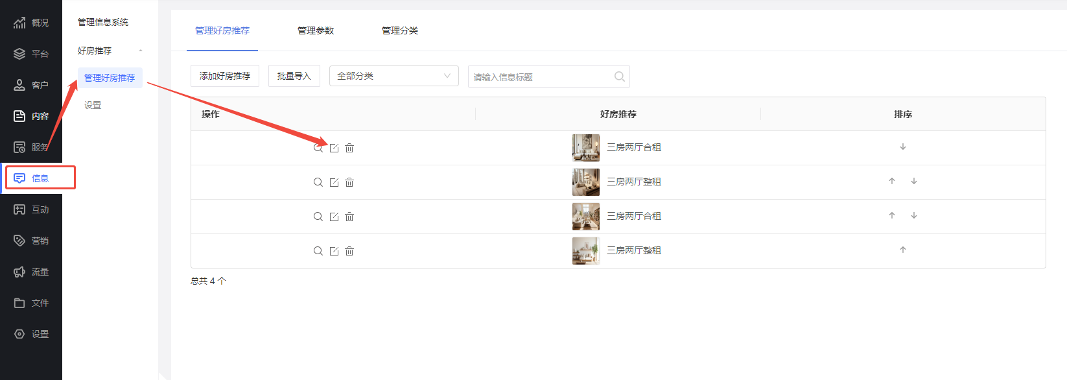Open the 流量 traffic sidebar item
Screen dimensions: 1067x380
31,272
